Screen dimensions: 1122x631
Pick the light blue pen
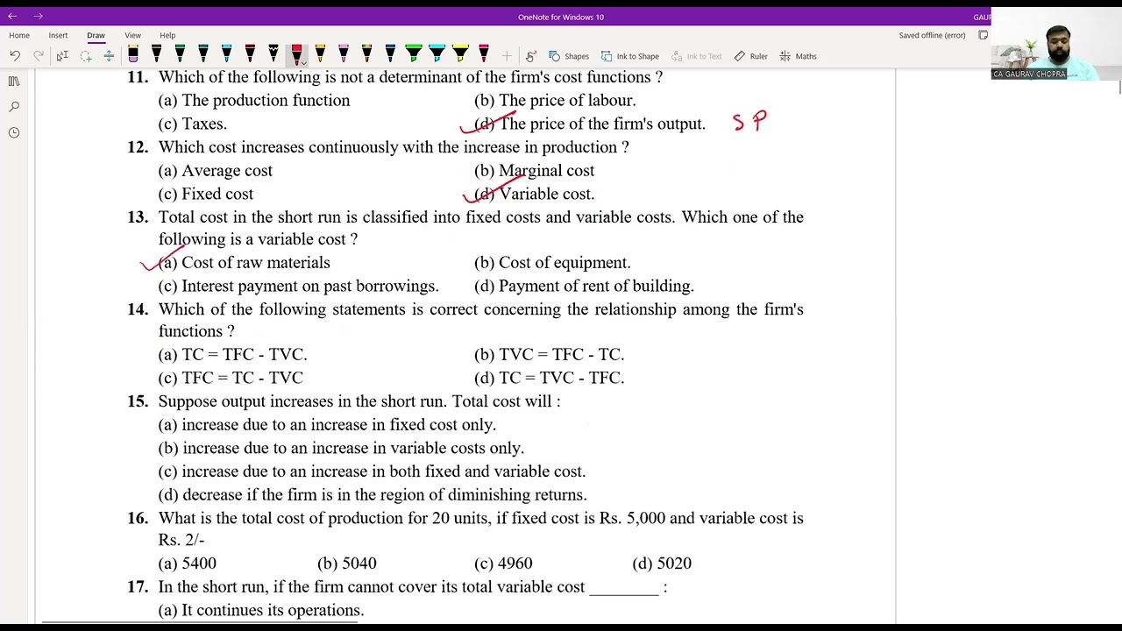[x=226, y=55]
